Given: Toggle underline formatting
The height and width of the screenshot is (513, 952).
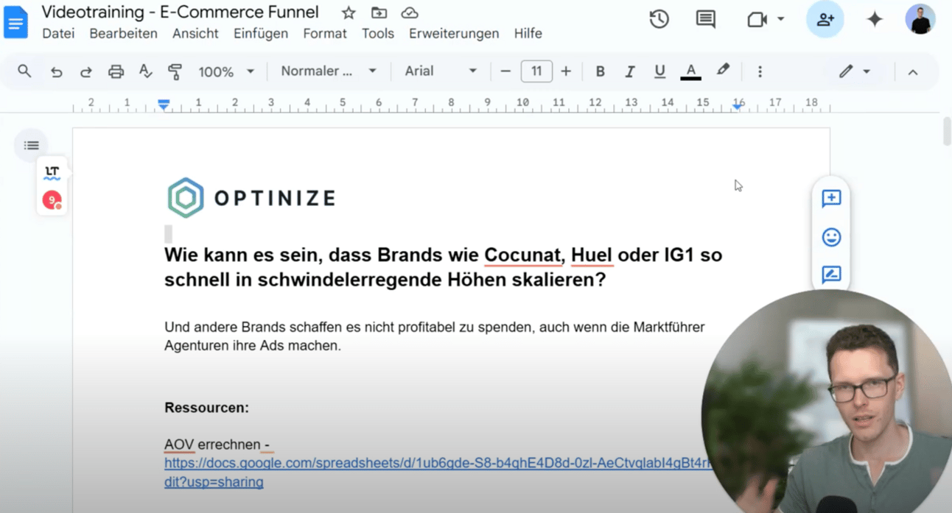Looking at the screenshot, I should pyautogui.click(x=659, y=71).
